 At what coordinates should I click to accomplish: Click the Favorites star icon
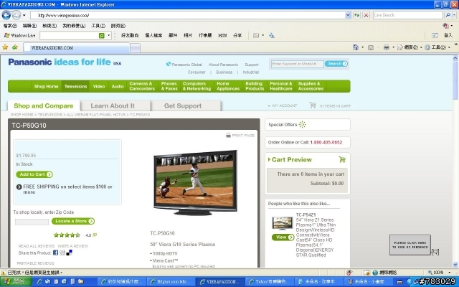click(x=5, y=47)
